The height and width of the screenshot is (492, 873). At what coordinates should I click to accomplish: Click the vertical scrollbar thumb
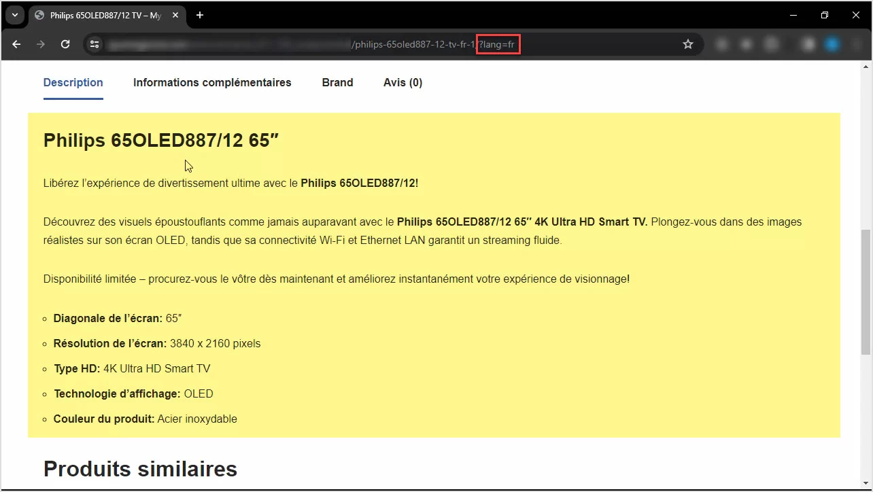[866, 292]
